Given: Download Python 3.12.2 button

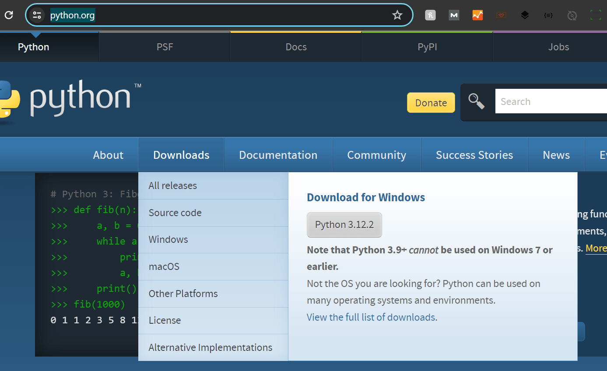Looking at the screenshot, I should click(x=344, y=225).
